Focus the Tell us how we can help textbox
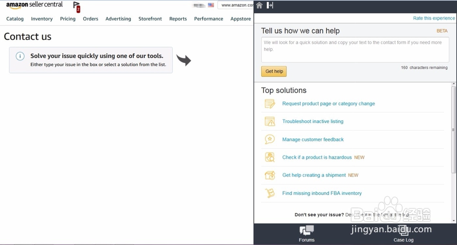The image size is (457, 245). pyautogui.click(x=355, y=49)
